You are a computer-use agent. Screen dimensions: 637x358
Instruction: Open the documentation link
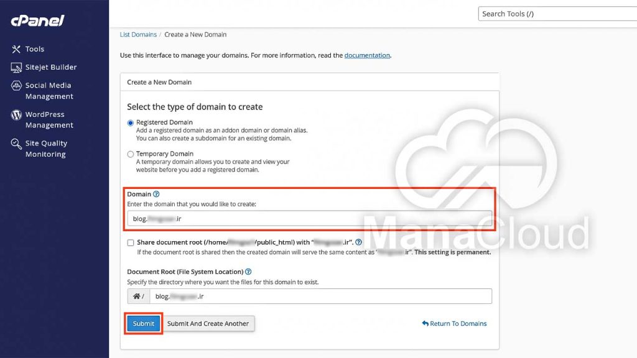(367, 55)
